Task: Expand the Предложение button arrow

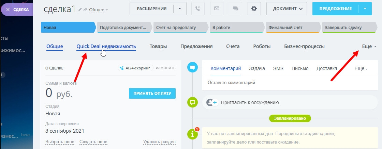Action: coord(365,9)
